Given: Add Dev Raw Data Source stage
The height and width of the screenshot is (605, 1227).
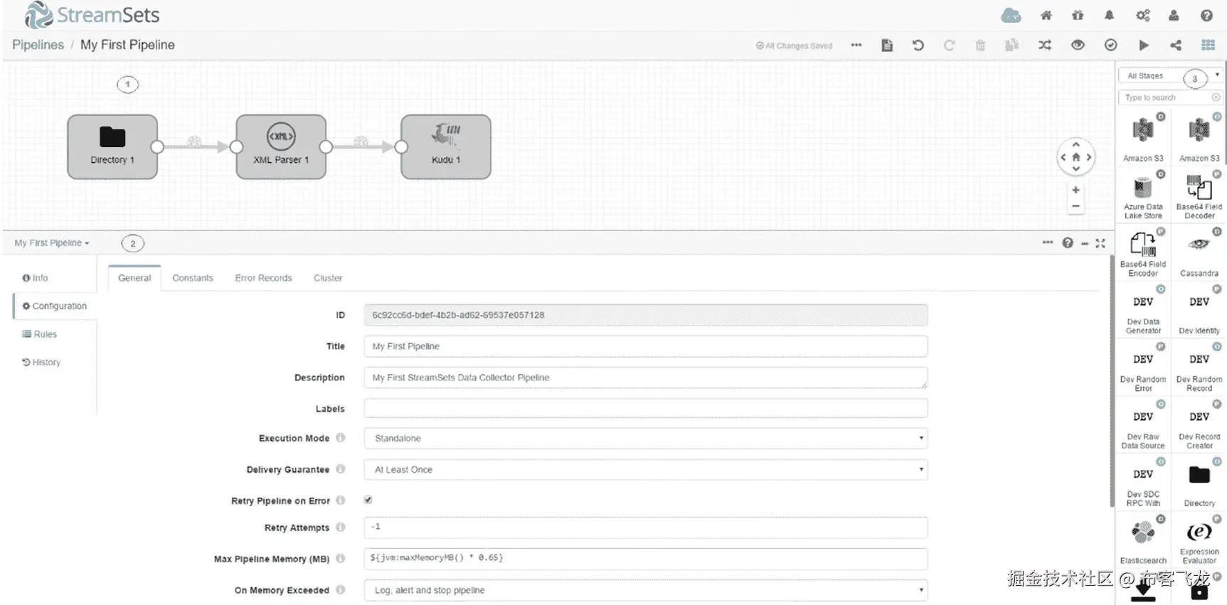Looking at the screenshot, I should (x=1143, y=427).
